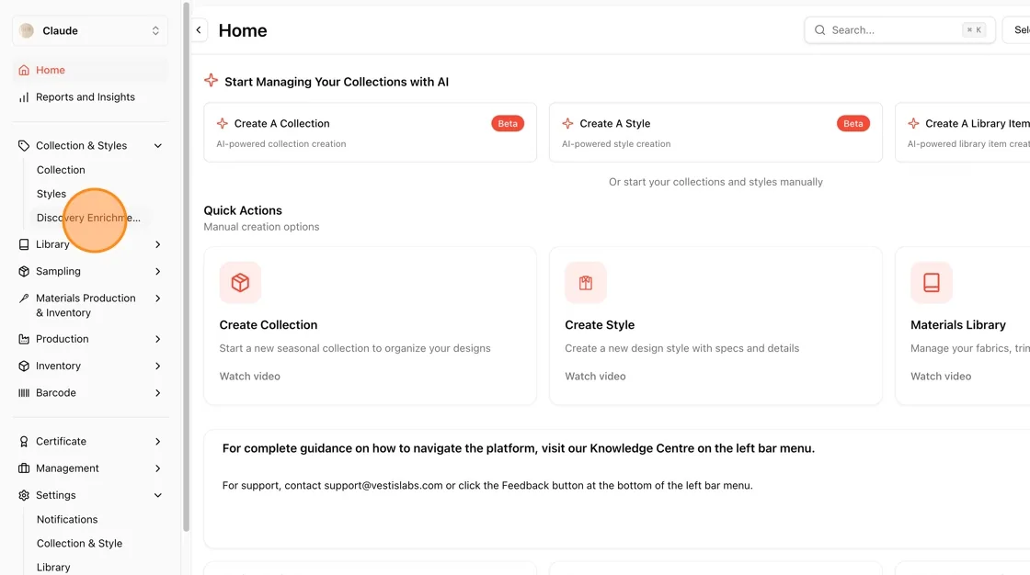The width and height of the screenshot is (1030, 575).
Task: Open the Create A Collection AI card
Action: [370, 132]
